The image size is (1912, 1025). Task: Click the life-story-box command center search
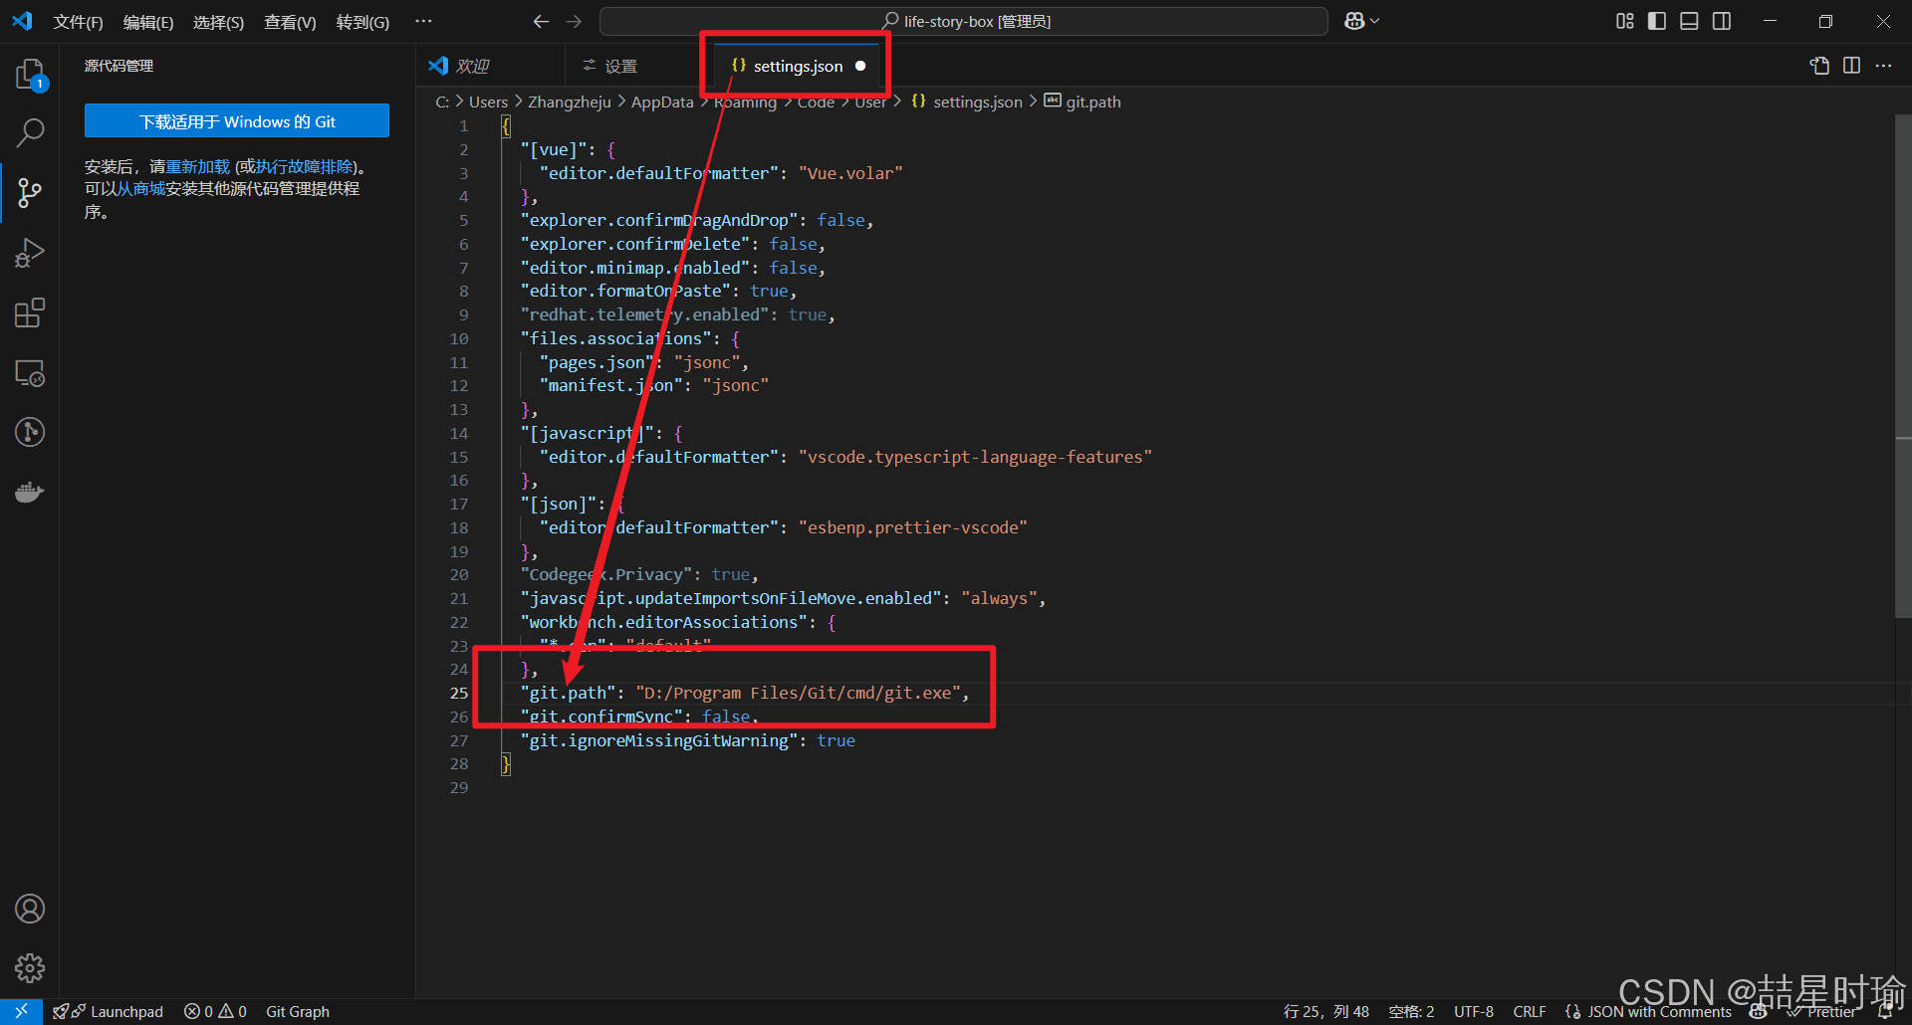[x=964, y=21]
